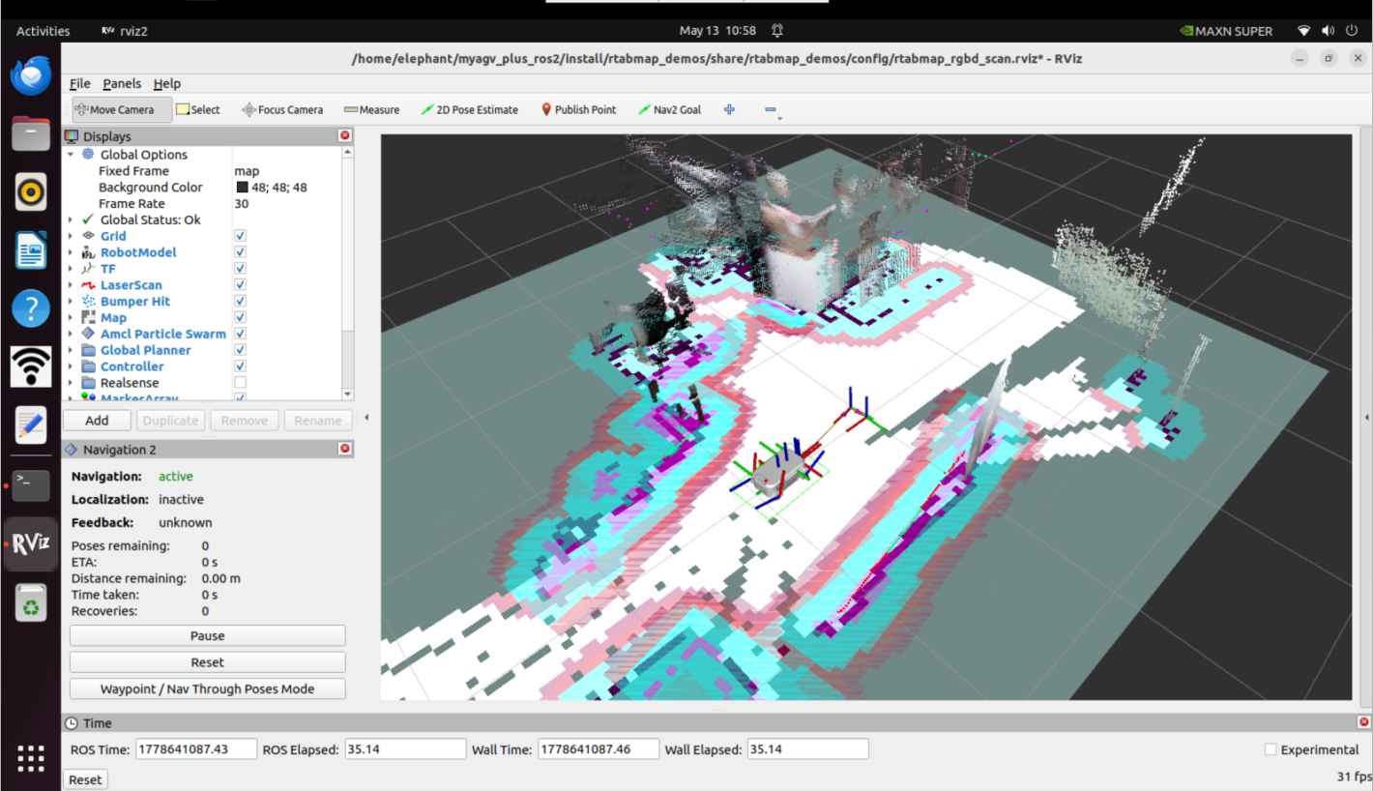Activate the Measure tool
1373x791 pixels.
(x=371, y=109)
